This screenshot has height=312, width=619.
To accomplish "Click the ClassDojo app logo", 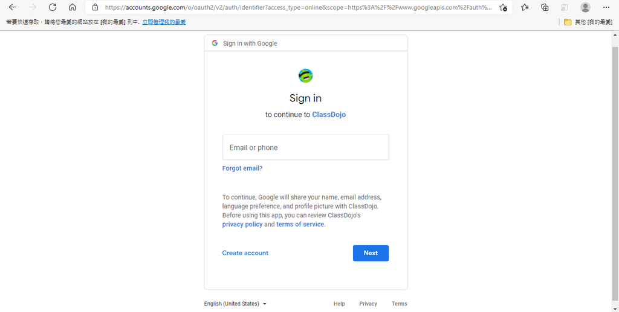I will tap(305, 75).
